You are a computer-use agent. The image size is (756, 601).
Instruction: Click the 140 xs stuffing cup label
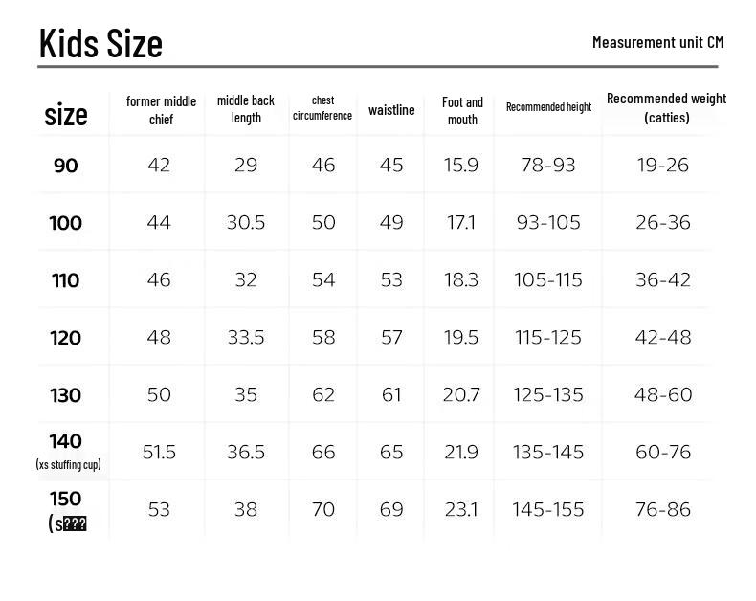(67, 451)
